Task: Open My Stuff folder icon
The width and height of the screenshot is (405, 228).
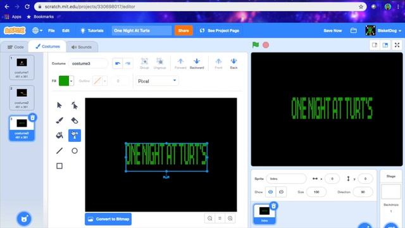Action: pos(354,30)
